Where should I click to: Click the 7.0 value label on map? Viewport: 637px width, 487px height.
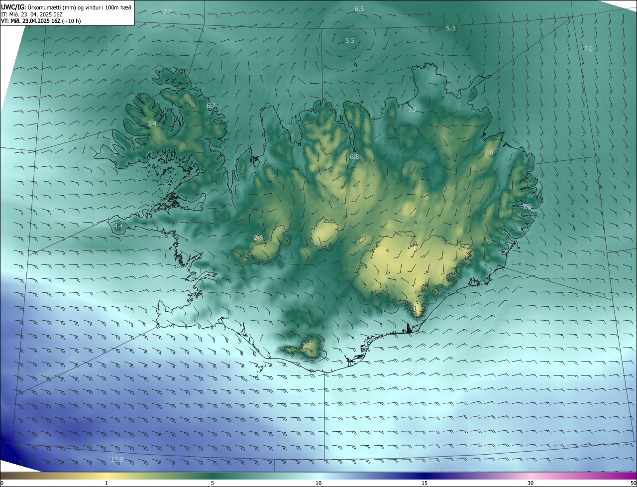point(588,48)
